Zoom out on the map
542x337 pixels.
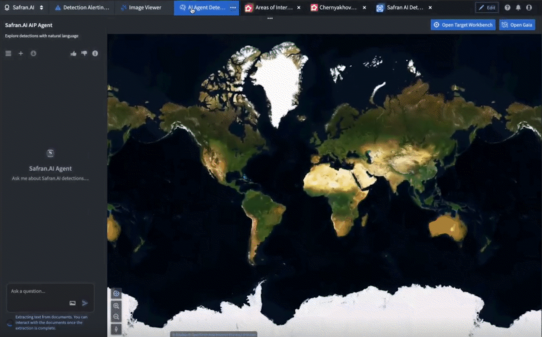coord(116,317)
